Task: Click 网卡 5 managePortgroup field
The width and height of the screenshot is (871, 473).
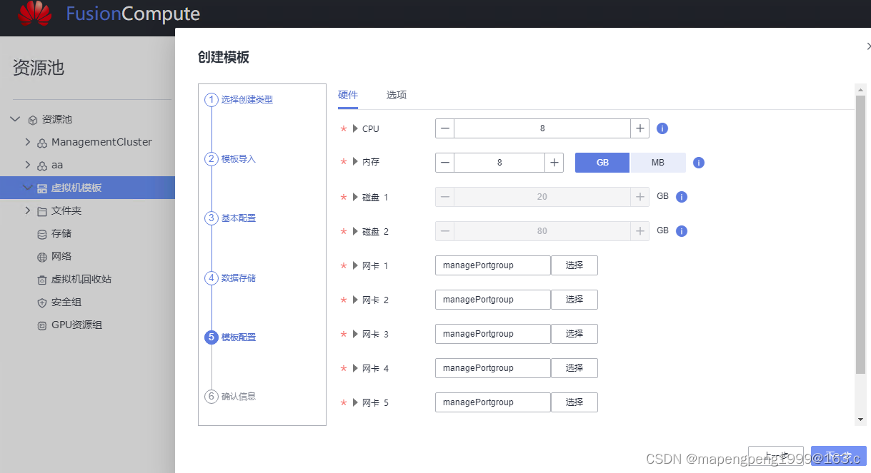Action: coord(493,402)
